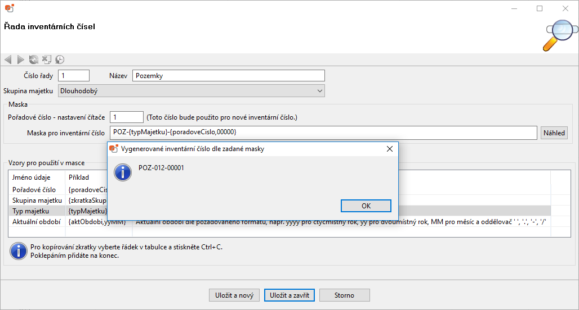Click the magnifying glass icon
579x310 pixels.
559,35
